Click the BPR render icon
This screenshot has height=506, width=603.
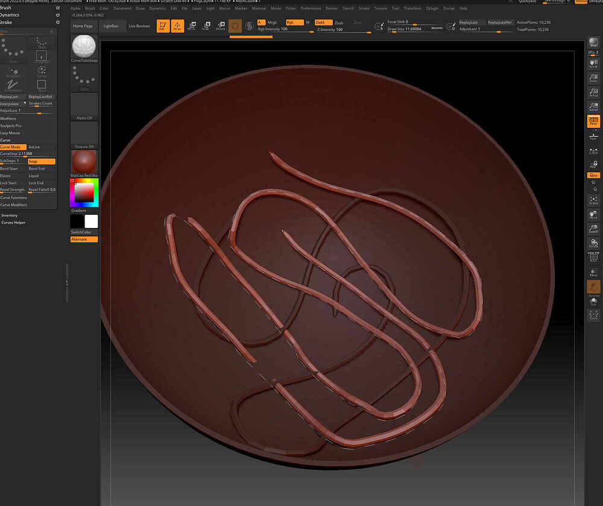click(593, 42)
